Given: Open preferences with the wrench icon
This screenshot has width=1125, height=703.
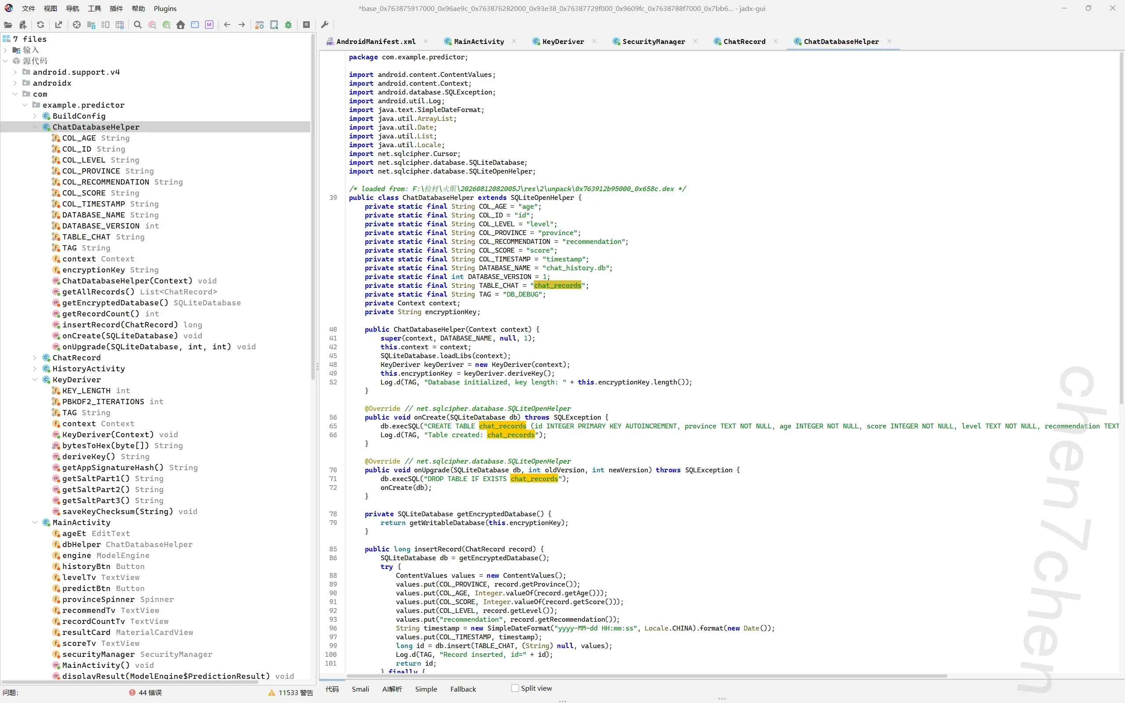Looking at the screenshot, I should pos(325,25).
